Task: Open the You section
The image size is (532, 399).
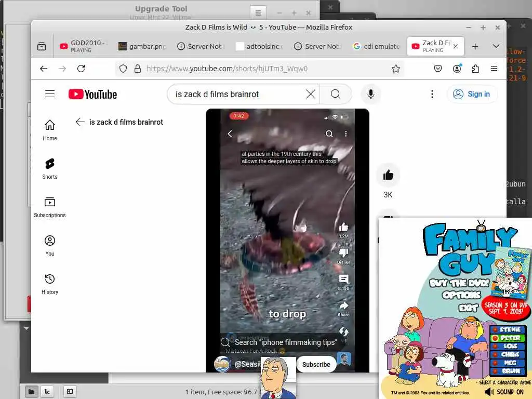Action: 50,246
